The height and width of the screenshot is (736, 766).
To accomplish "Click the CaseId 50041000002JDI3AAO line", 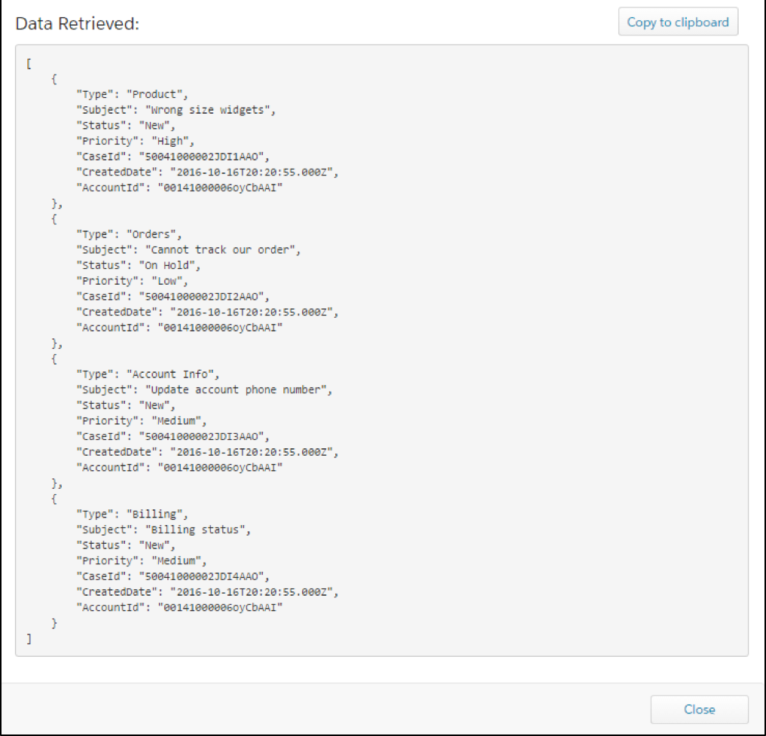I will 173,436.
